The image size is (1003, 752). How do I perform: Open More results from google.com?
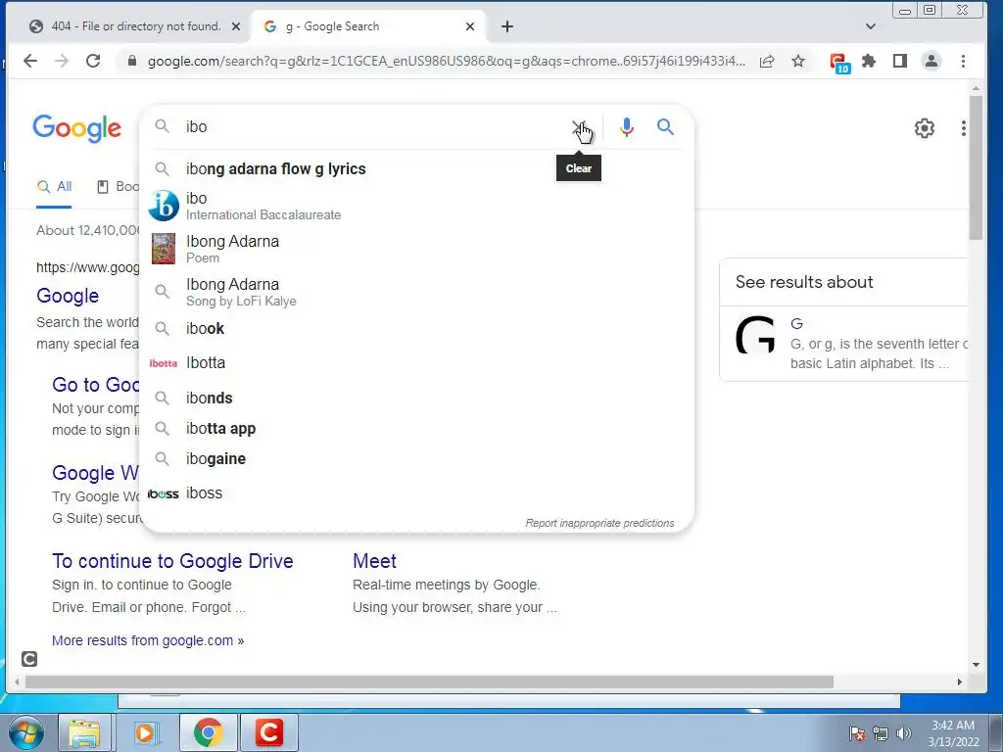point(148,640)
